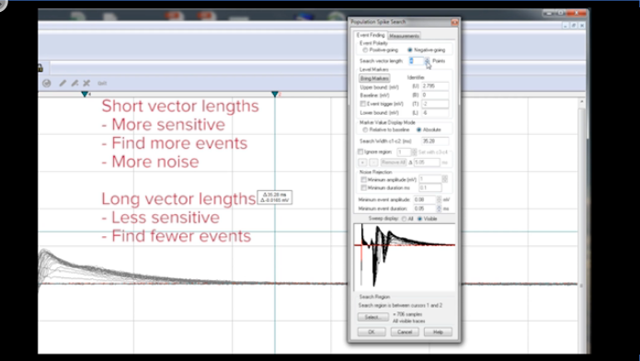Click the 'All visible traces' text
Image resolution: width=640 pixels, height=361 pixels.
click(x=408, y=322)
